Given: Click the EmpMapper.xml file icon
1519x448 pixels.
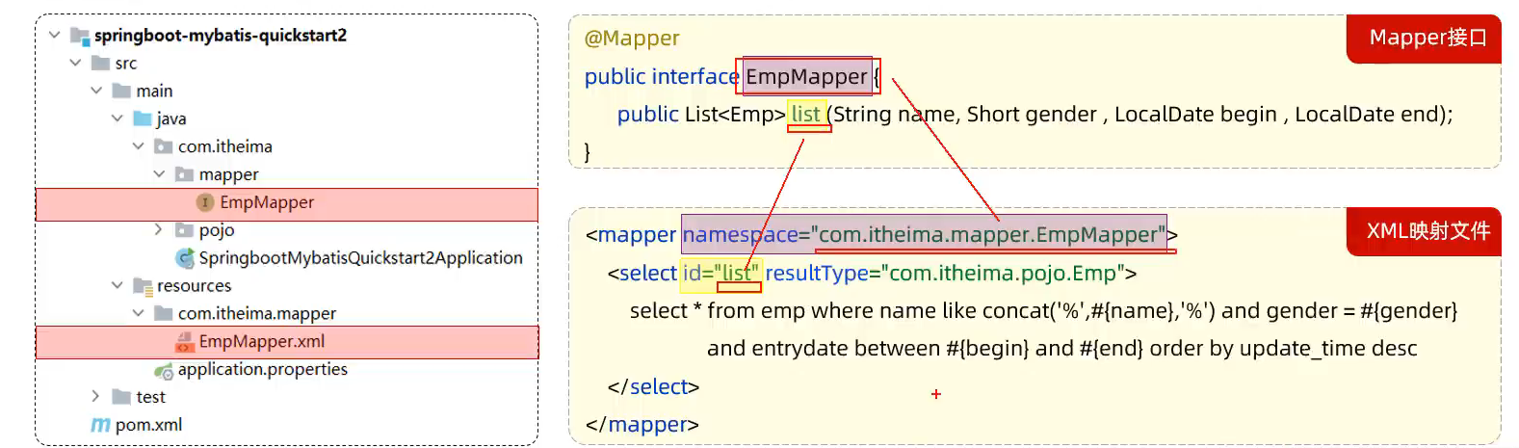Looking at the screenshot, I should pyautogui.click(x=184, y=342).
